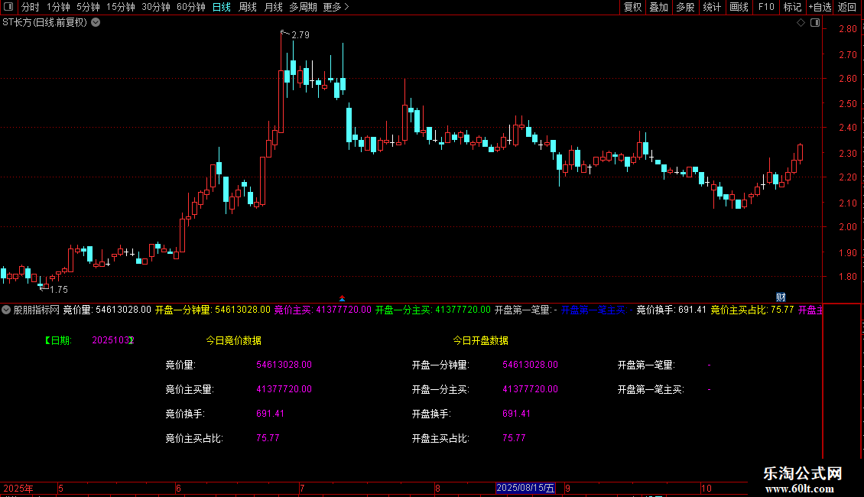864x497 pixels.
Task: Click the 叠加 overlay button
Action: tap(659, 7)
